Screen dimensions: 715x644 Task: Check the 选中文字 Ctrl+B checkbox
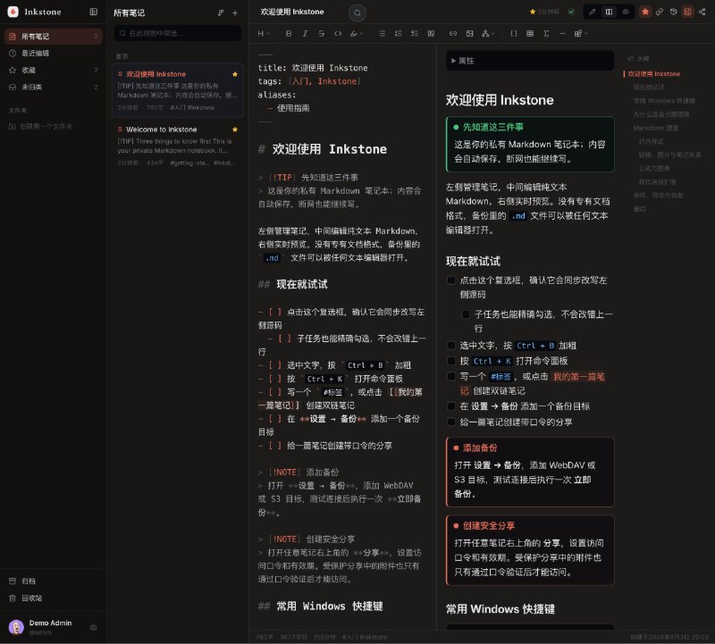(x=451, y=346)
